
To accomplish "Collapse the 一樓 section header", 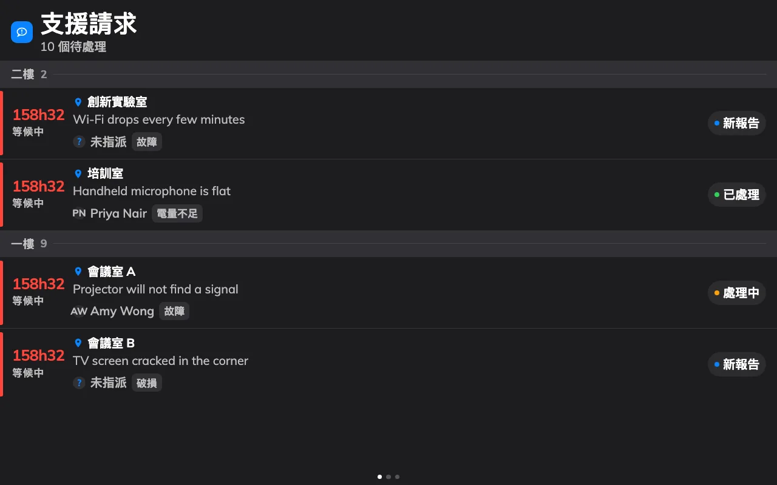I will coord(388,244).
